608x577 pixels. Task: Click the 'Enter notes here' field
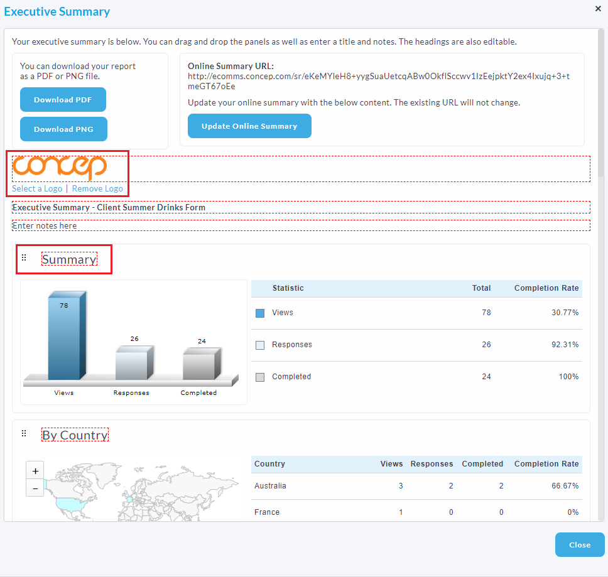tap(301, 225)
